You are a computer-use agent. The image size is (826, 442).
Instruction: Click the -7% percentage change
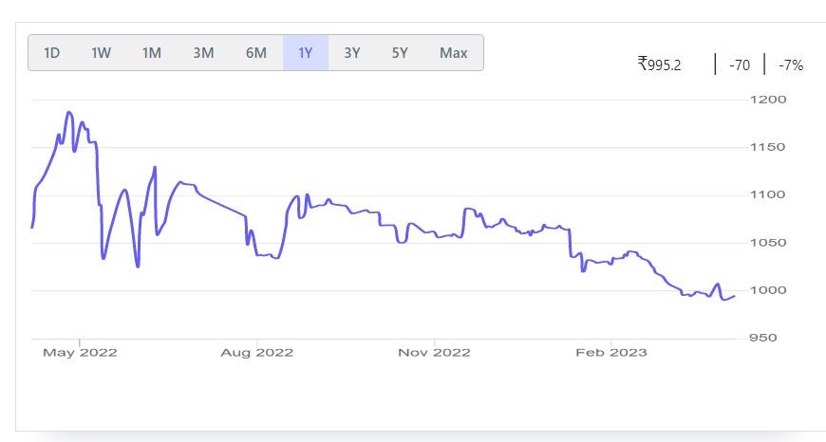click(791, 65)
